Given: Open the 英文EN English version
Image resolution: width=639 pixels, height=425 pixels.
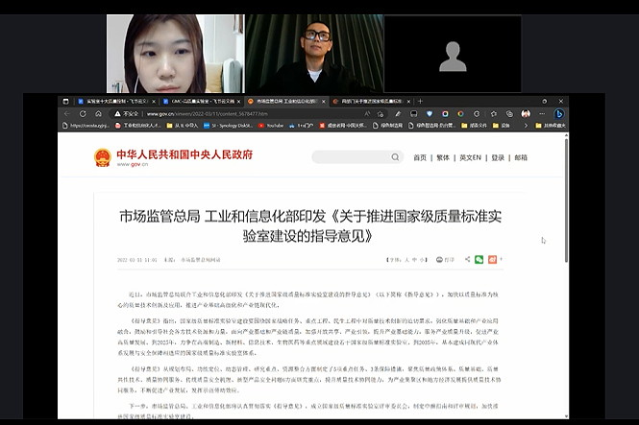Looking at the screenshot, I should (470, 157).
